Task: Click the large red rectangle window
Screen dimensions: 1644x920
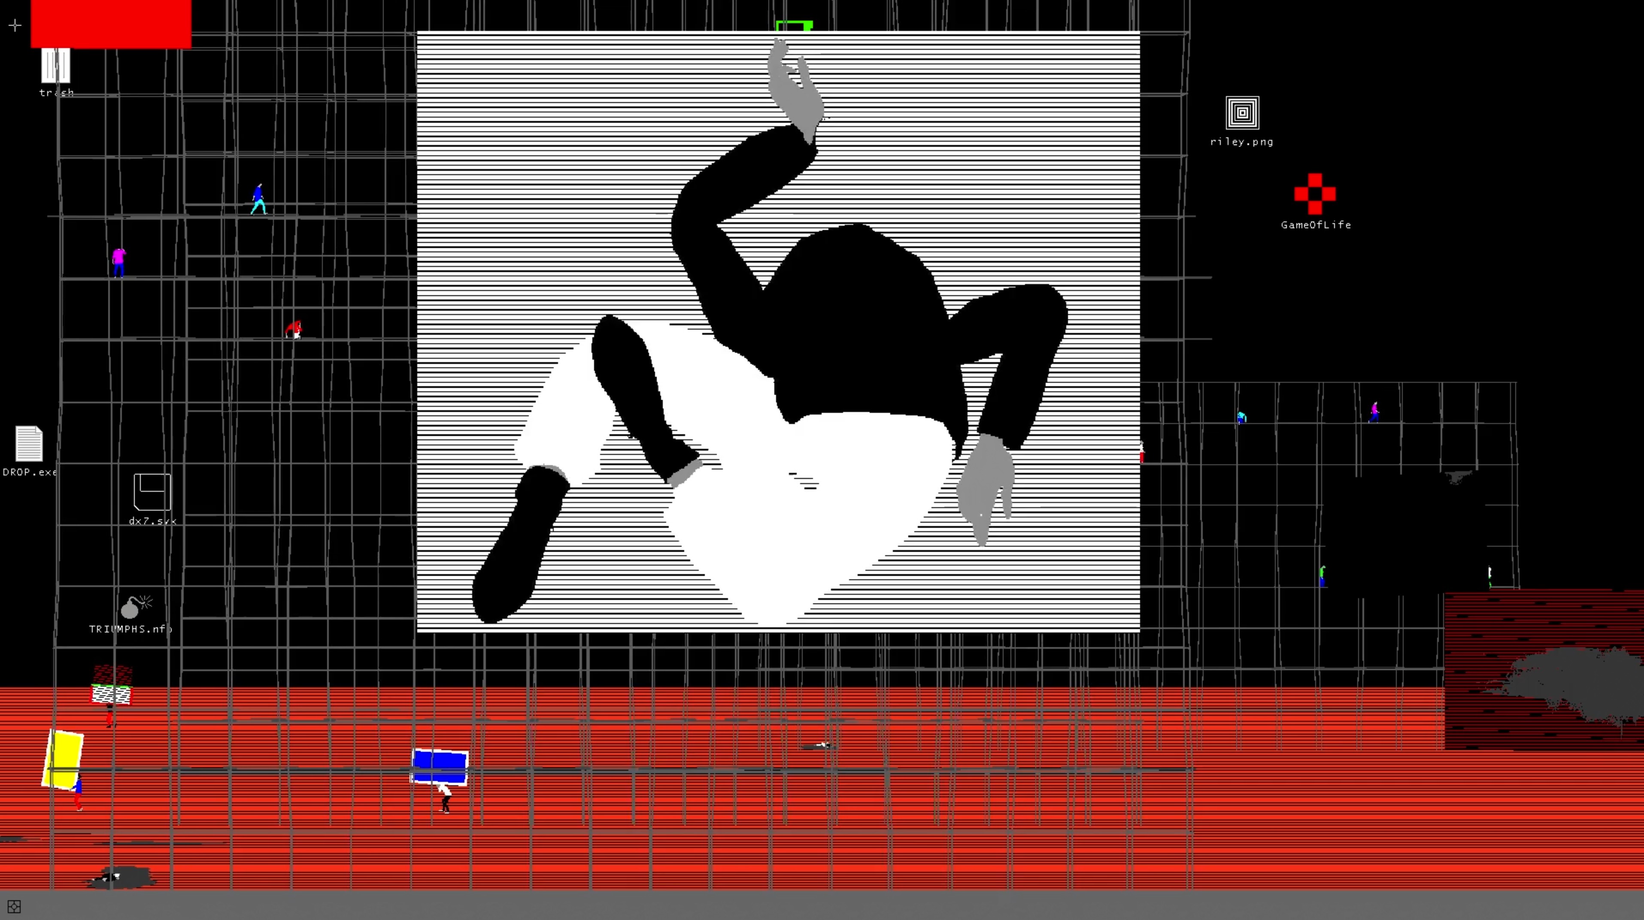Action: (x=111, y=23)
